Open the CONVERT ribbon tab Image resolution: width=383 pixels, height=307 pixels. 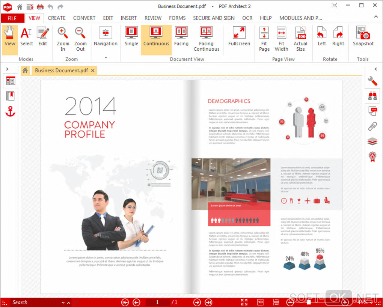pyautogui.click(x=84, y=18)
